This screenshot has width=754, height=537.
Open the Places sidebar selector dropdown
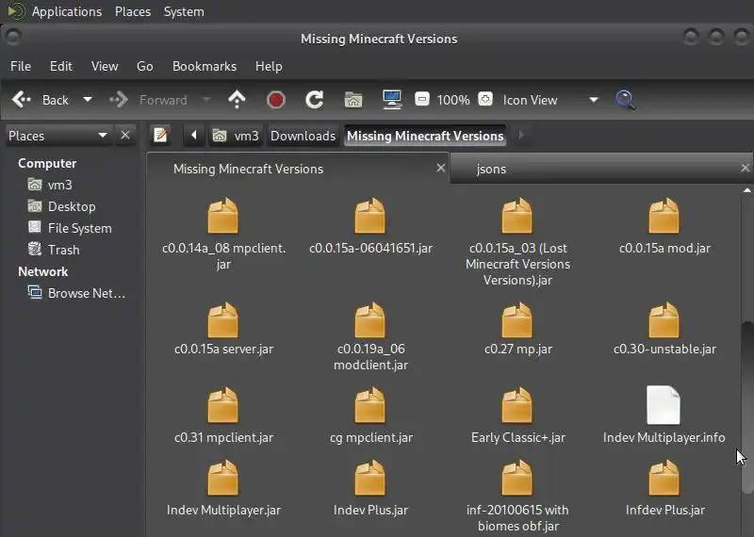57,136
